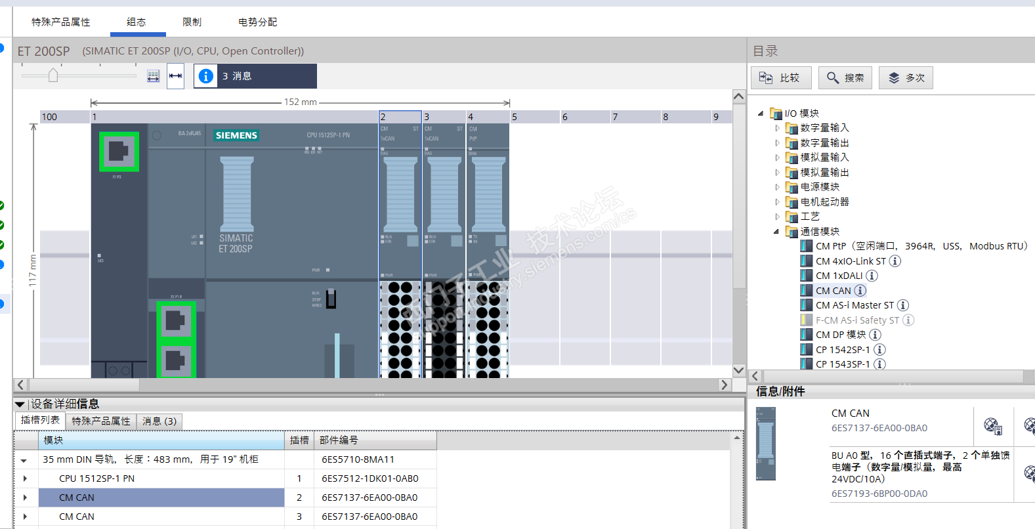This screenshot has width=1035, height=529.
Task: Collapse the 35 mm DIN 导轨 row
Action: 24,460
